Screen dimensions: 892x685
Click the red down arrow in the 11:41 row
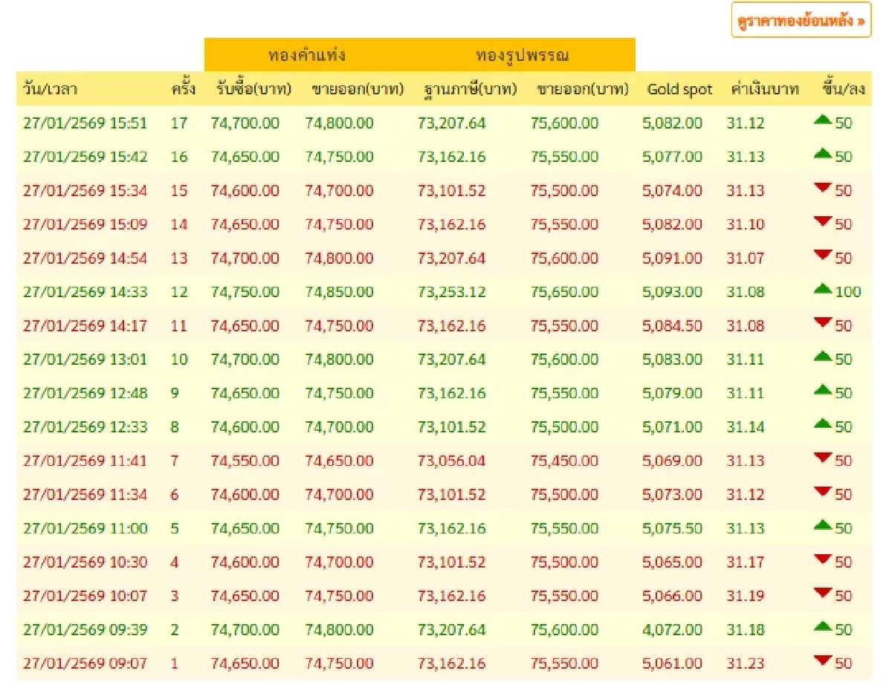click(x=823, y=458)
